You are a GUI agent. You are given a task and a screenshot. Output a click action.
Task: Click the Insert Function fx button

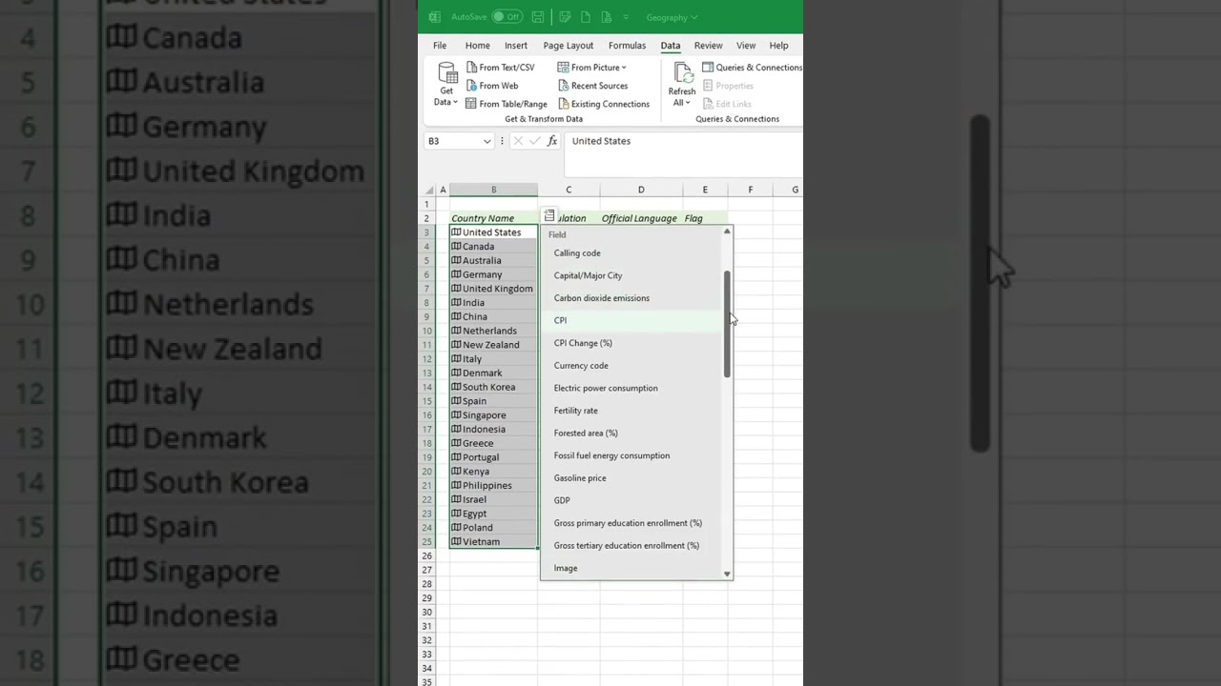coord(552,141)
